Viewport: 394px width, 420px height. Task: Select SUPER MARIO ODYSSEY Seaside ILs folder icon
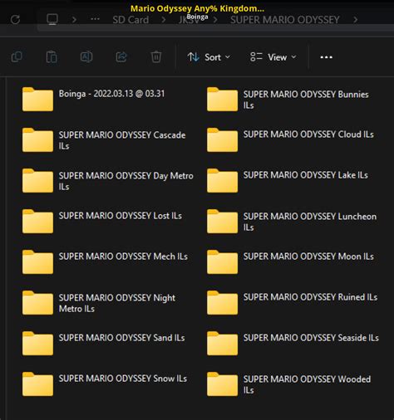pos(222,343)
